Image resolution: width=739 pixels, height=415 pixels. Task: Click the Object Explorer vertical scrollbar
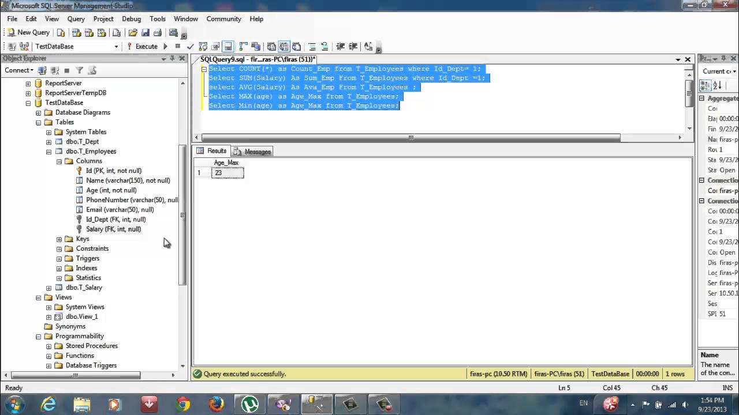pos(182,216)
